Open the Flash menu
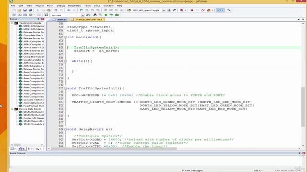This screenshot has width=307, height=172. (x=50, y=6)
